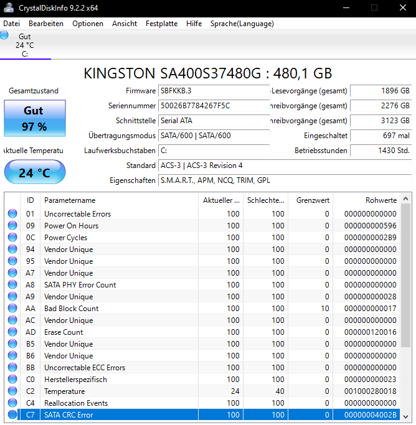Click Grenzwert value 10 of Bad Block Count

point(325,309)
